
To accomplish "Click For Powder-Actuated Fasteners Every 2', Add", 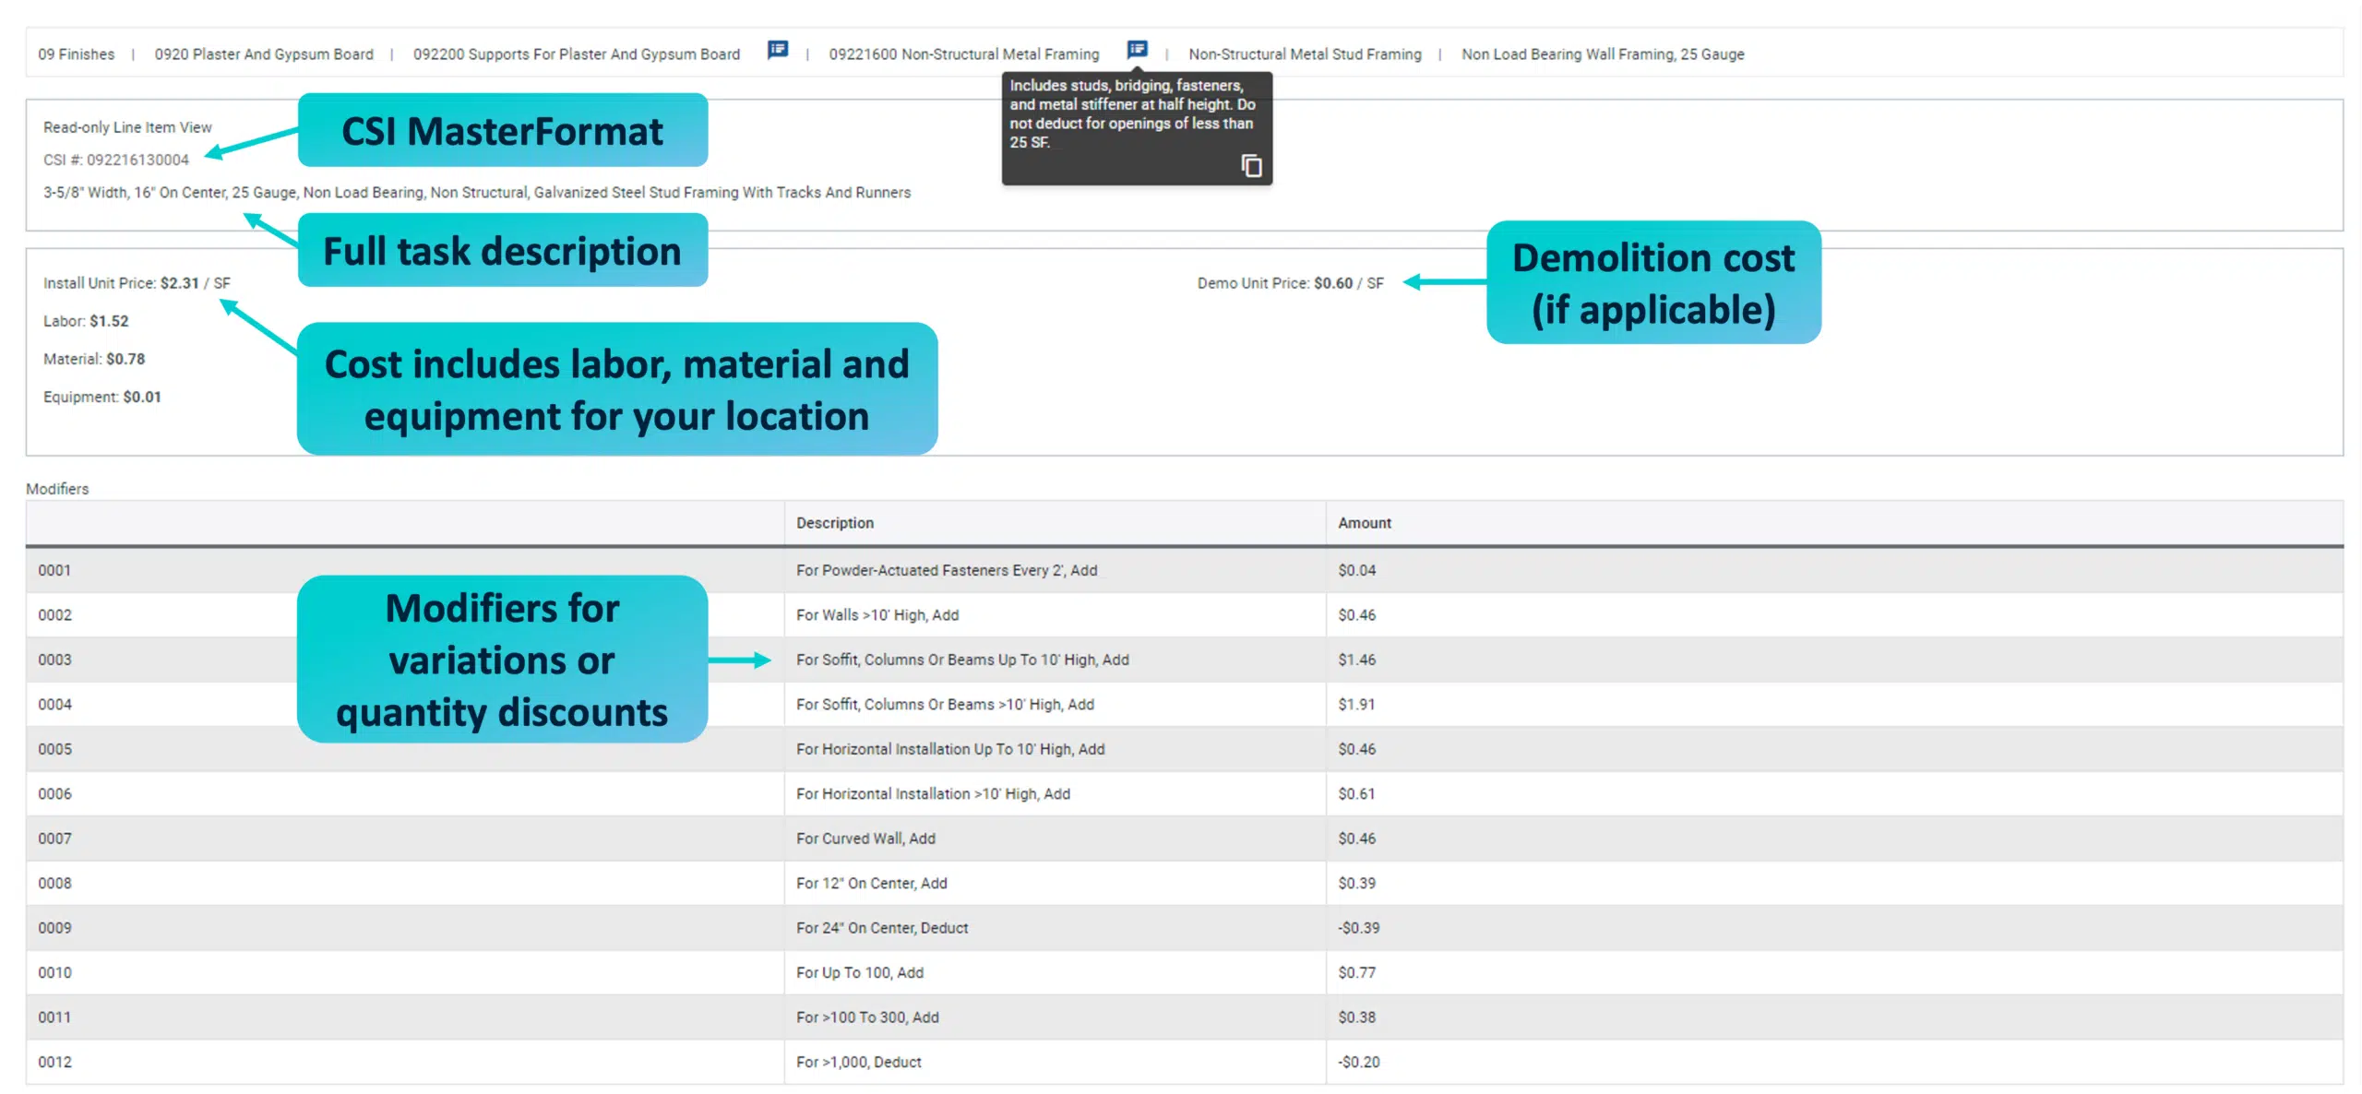I will [x=947, y=570].
